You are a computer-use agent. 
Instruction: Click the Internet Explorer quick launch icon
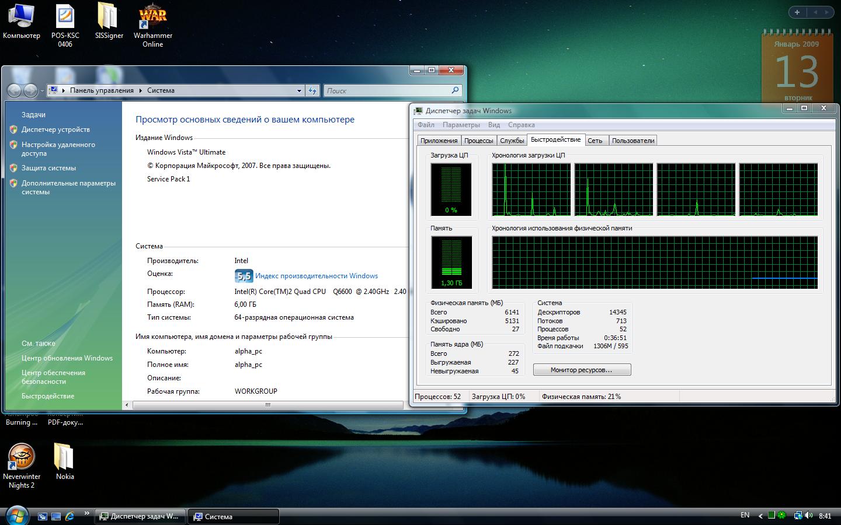click(x=70, y=516)
